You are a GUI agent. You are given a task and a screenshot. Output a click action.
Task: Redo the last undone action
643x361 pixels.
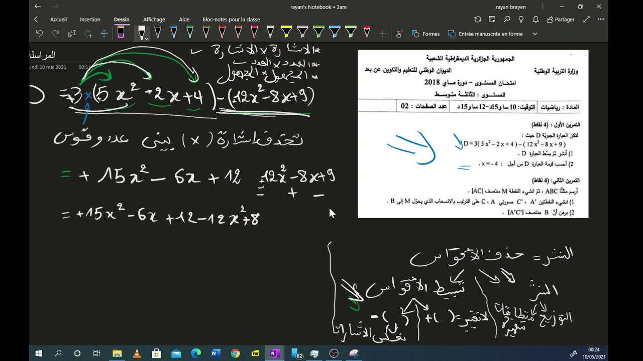[x=56, y=34]
